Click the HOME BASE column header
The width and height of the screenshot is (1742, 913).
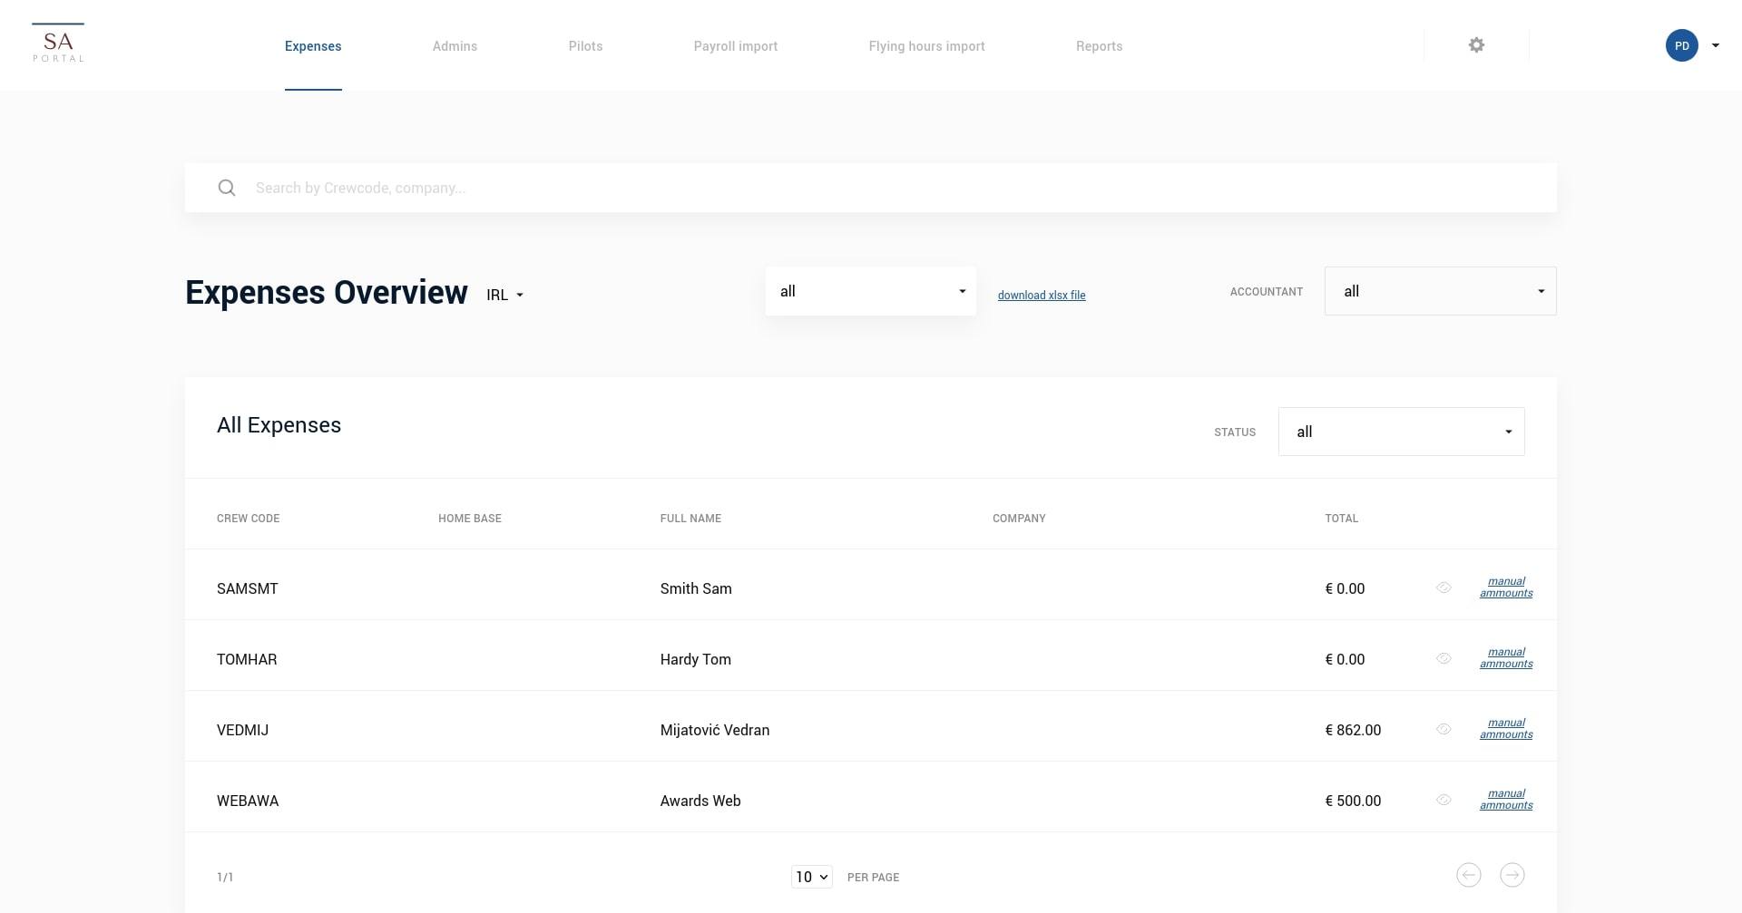[470, 519]
